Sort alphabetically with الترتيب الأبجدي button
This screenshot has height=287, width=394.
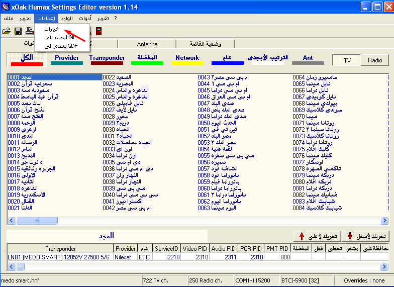tap(268, 59)
